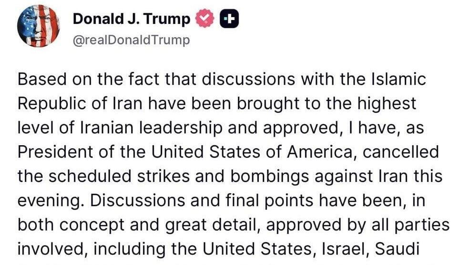
Task: Open the flag-painted profile avatar
Action: (x=38, y=26)
